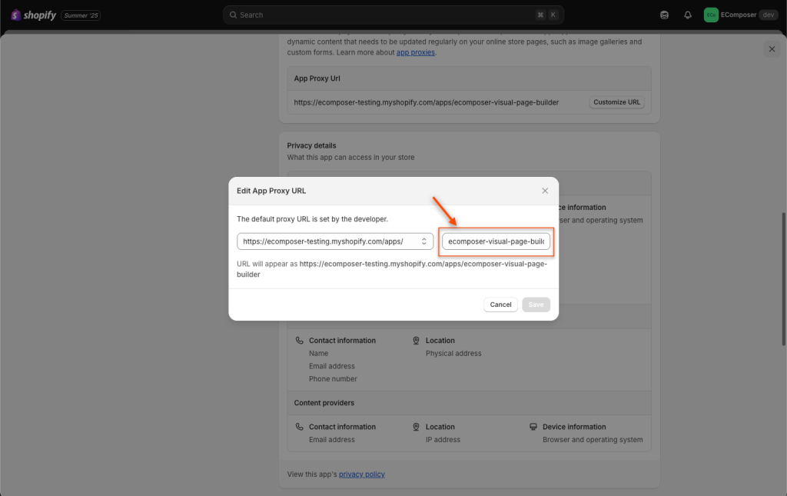
Task: Click the location pin above IP address
Action: (x=416, y=427)
